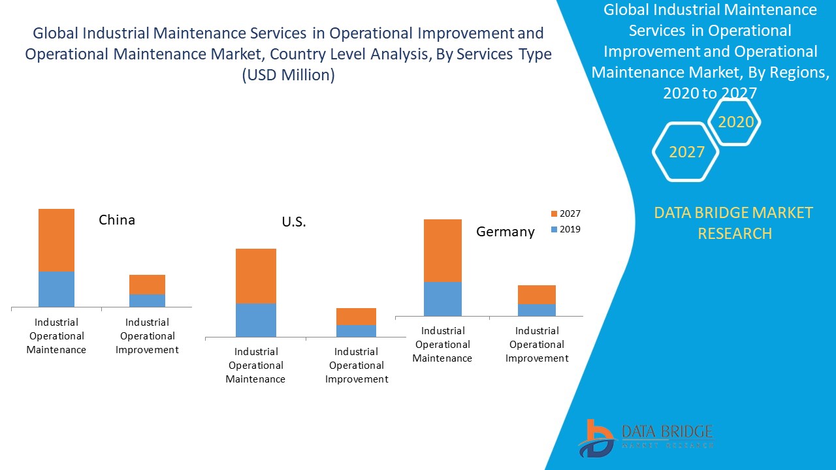Select China's orange Operational Maintenance bar segment
Viewport: 836px width, 470px height.
pos(56,240)
